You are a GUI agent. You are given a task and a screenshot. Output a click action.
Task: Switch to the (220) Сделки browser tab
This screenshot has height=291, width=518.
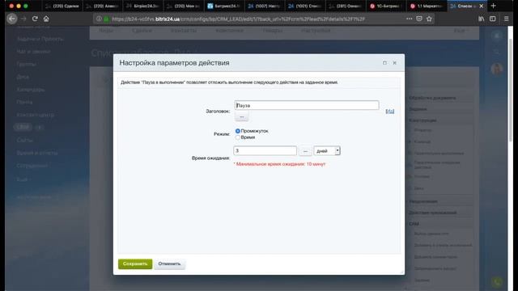click(x=62, y=6)
